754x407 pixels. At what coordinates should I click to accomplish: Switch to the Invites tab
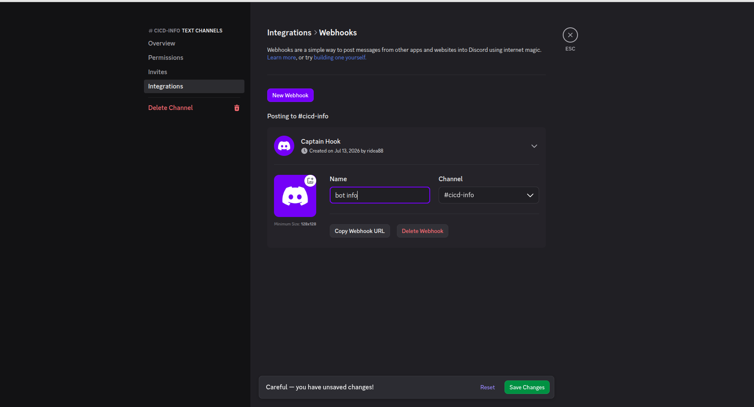coord(194,72)
